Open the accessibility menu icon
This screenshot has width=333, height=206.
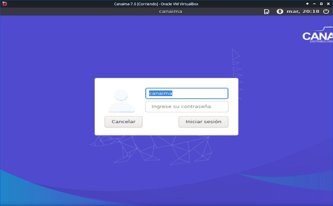[280, 12]
